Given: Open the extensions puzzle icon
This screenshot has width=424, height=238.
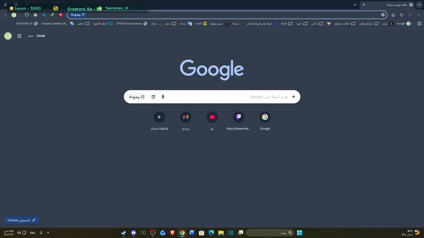Looking at the screenshot, I should [27, 15].
